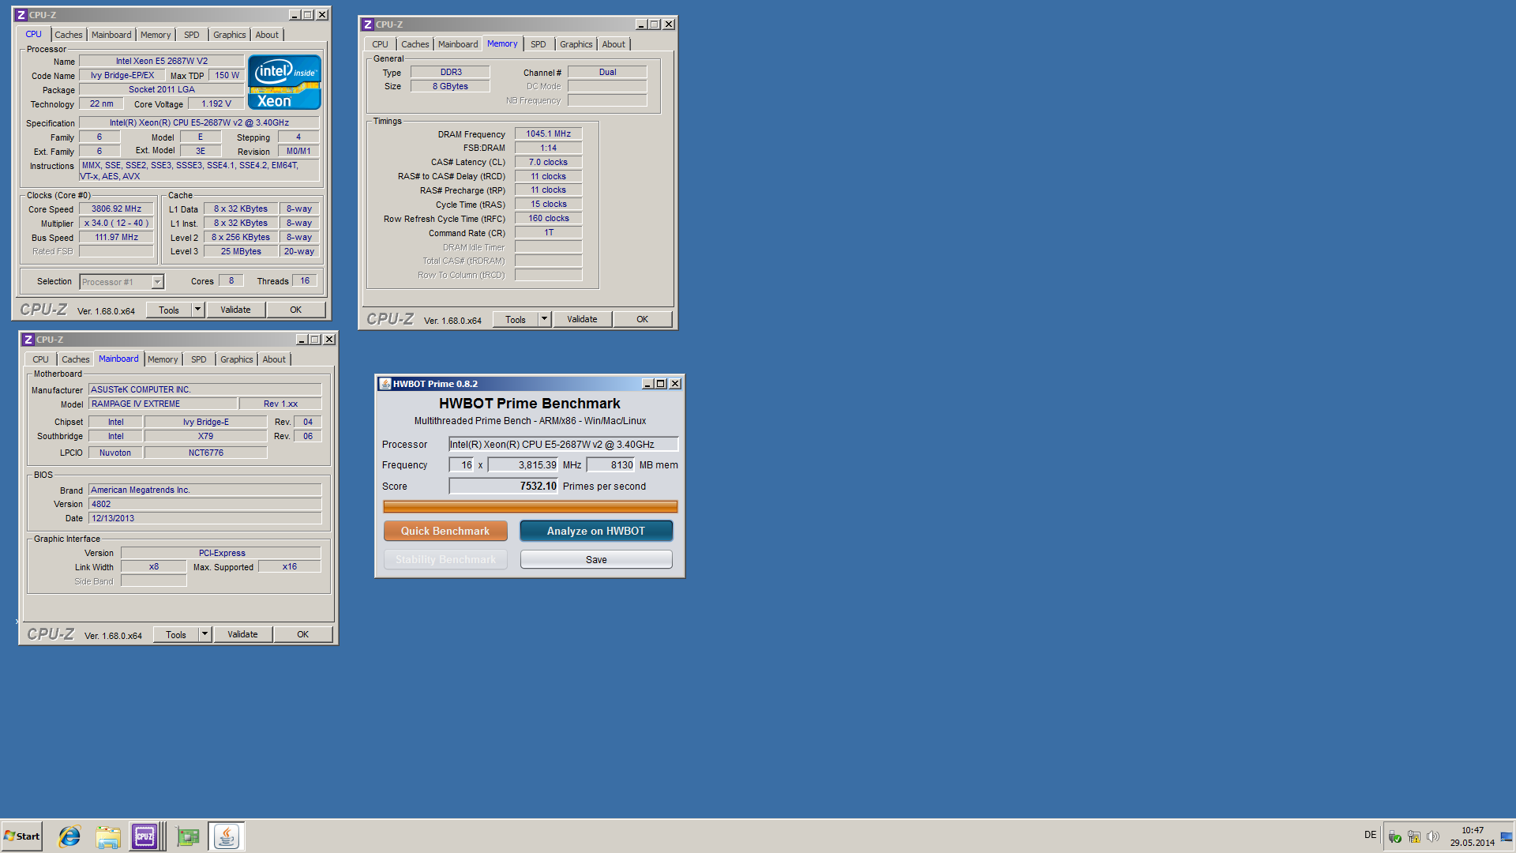Click the Processor name field in HWBOT Prime

pos(563,444)
